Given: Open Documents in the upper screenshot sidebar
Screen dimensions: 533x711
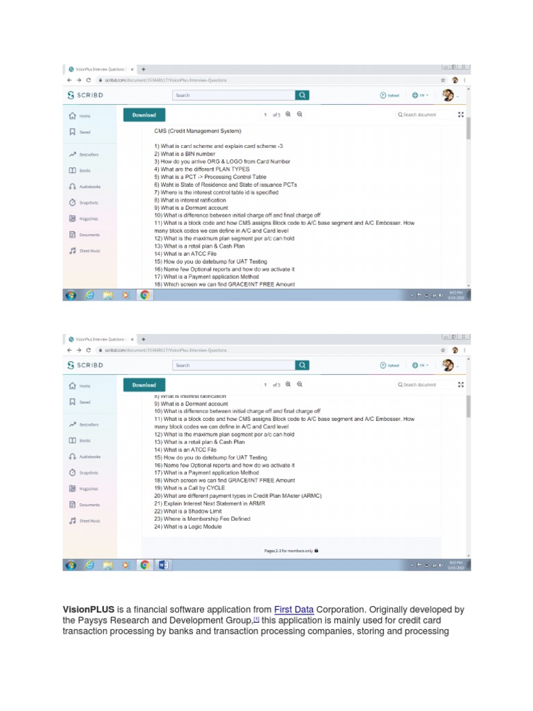Looking at the screenshot, I should click(84, 235).
